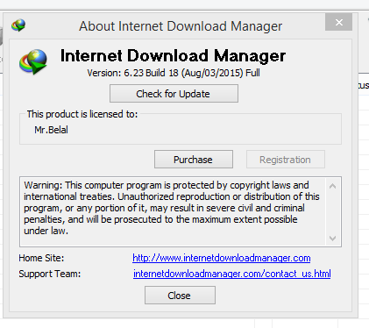Screen dimensions: 369x328
Task: Open the Support Team contact_us link
Action: click(x=232, y=274)
